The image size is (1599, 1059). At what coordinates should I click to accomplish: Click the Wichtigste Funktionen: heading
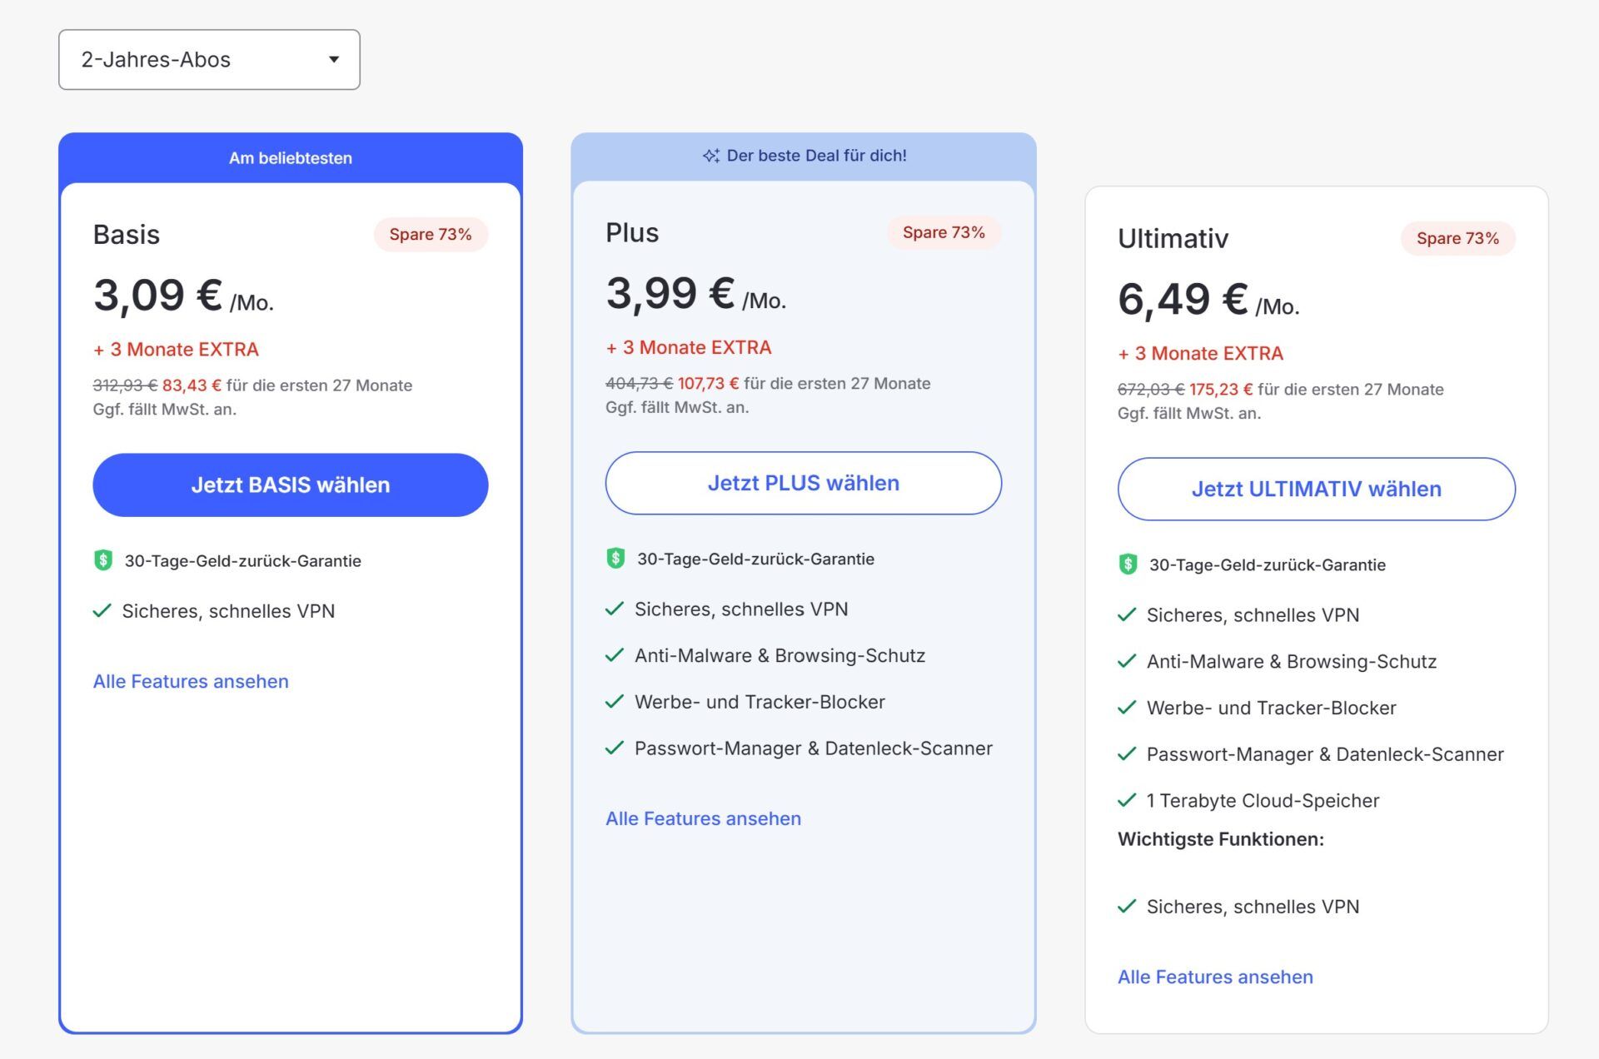pos(1221,839)
